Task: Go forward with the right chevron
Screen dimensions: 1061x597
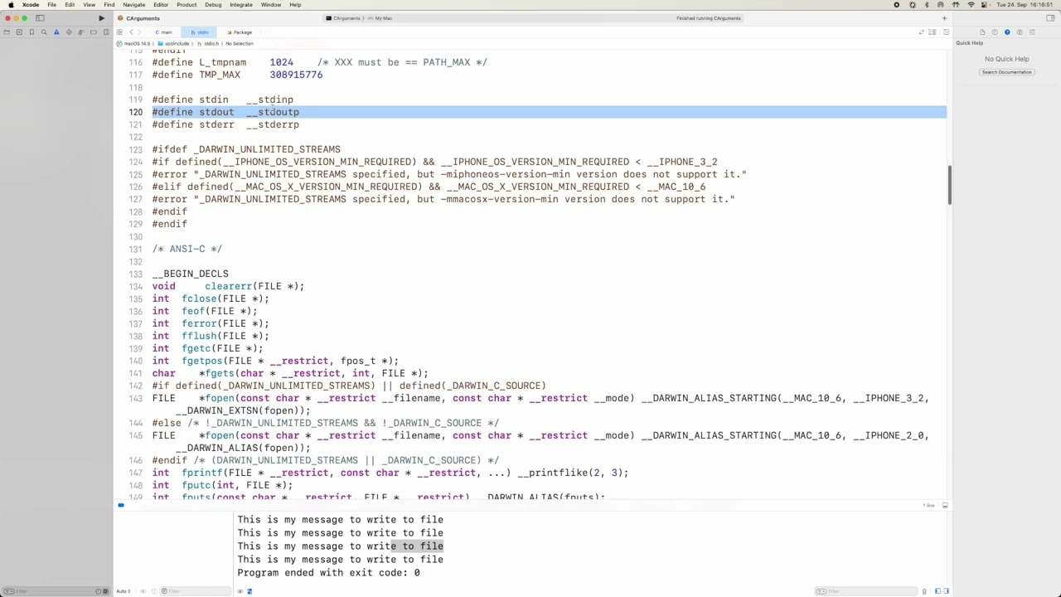Action: pos(140,32)
